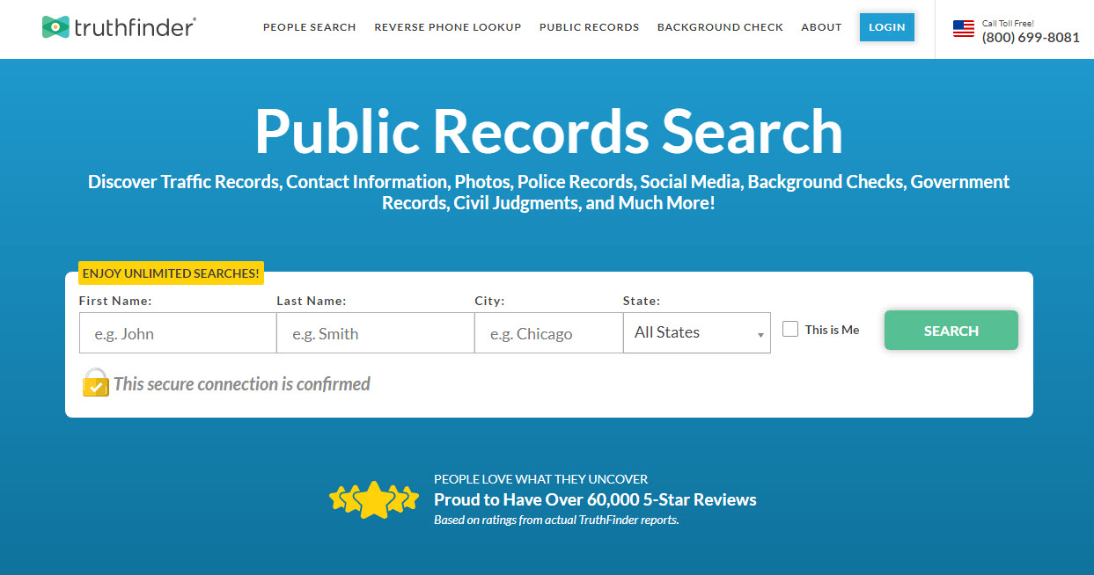Click the 'Discover Traffic Records' subtitle paragraph

coord(548,193)
